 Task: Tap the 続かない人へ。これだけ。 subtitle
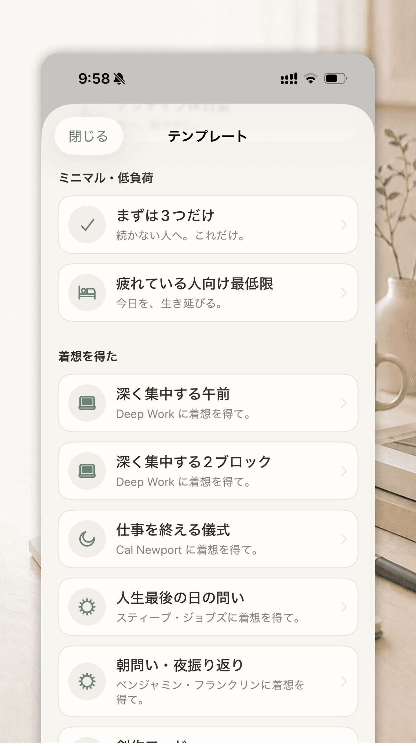tap(181, 235)
